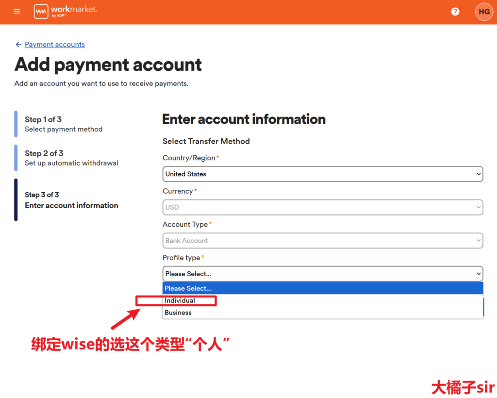Click the WorkMarket by ADP logo
The width and height of the screenshot is (497, 398).
pyautogui.click(x=66, y=12)
